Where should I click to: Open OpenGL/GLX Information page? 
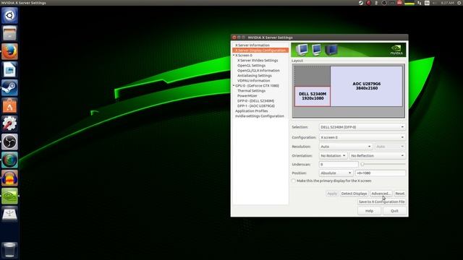click(258, 71)
